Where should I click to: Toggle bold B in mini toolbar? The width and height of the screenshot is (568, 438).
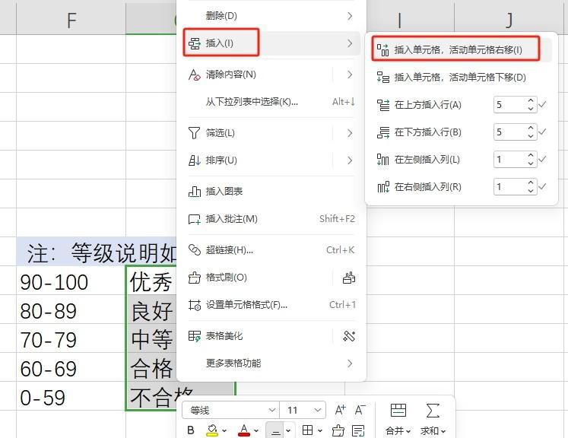pyautogui.click(x=191, y=430)
